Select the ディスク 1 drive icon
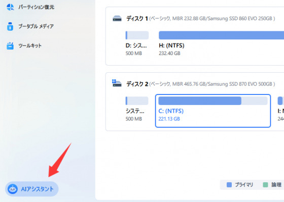 [117, 18]
